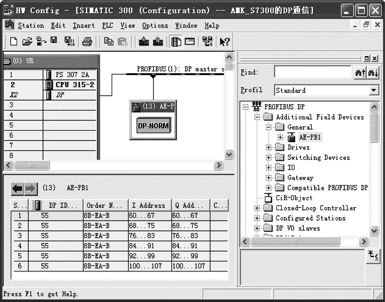Click the New document toolbar icon
The width and height of the screenshot is (385, 302).
click(13, 41)
